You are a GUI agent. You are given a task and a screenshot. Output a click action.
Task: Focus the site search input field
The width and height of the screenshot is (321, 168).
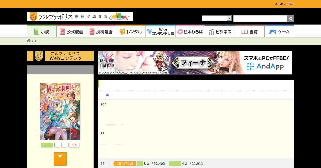click(x=260, y=18)
